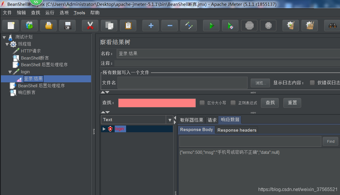Click the red 查找 search input field
Viewport: 340px width, 195px height.
157,103
